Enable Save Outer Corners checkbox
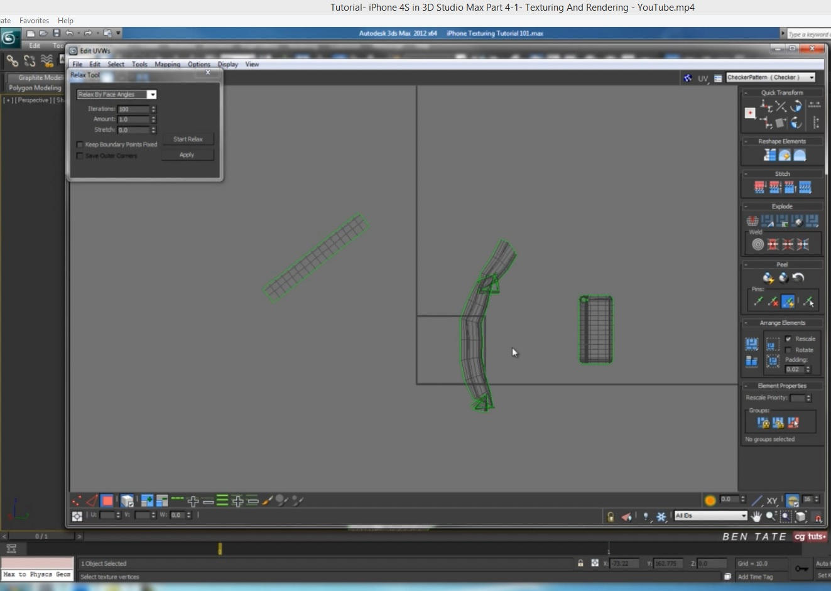Screen dimensions: 831x591 click(x=80, y=156)
